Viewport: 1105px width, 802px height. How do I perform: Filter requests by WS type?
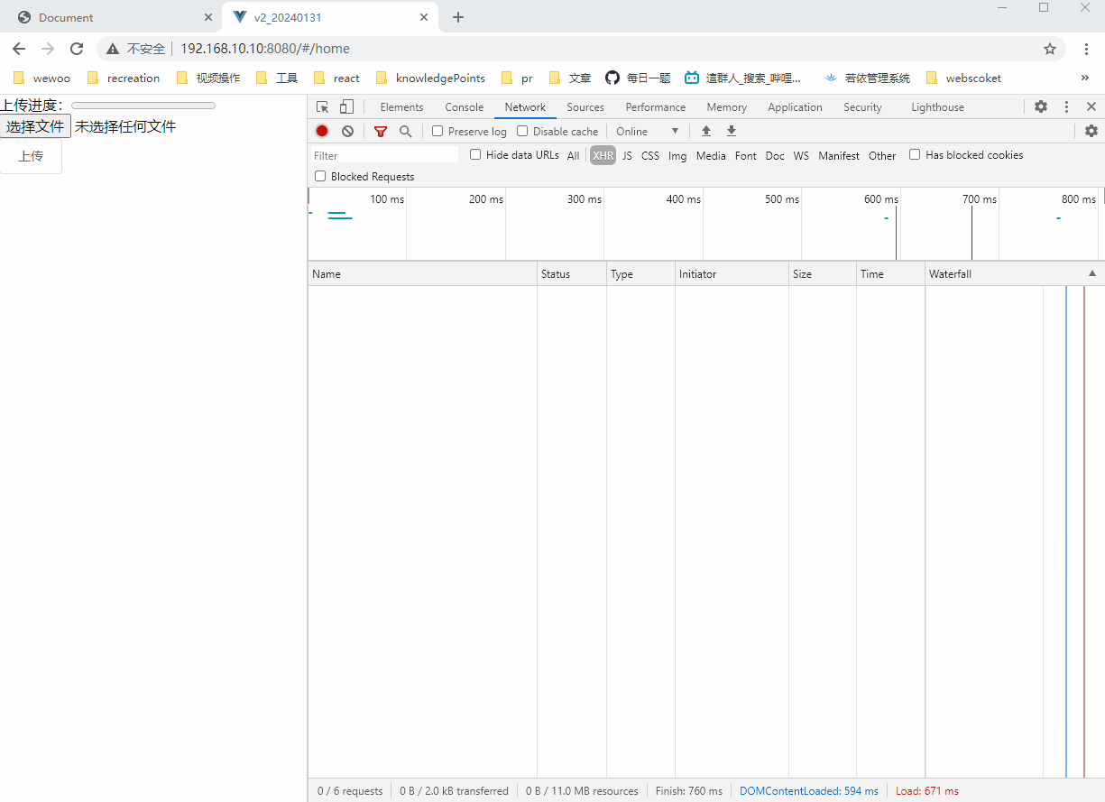point(801,155)
